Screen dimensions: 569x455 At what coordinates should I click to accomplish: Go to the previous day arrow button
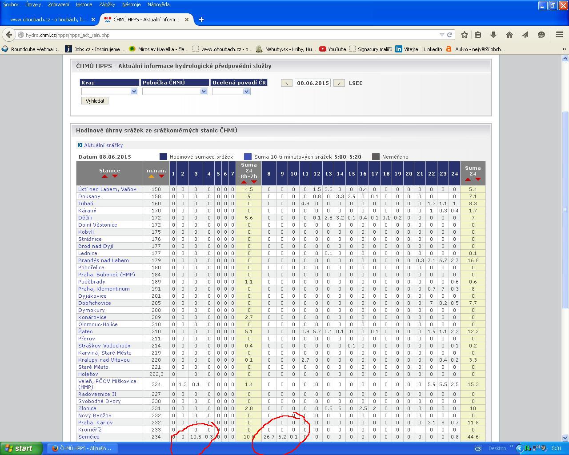pyautogui.click(x=286, y=83)
